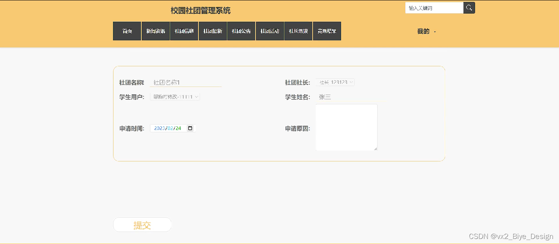Screen dimensions: 559x244
Task: Go to 新闻资讯 in navigation
Action: click(156, 31)
